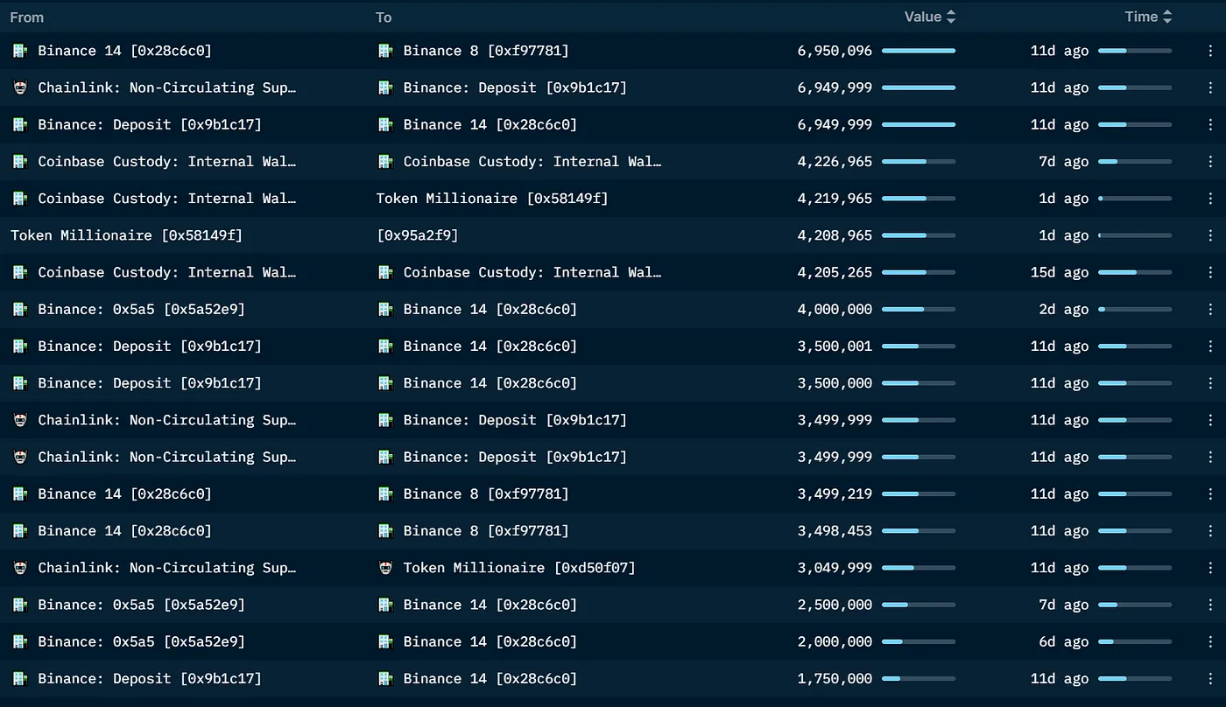Open Token Millionaire [0xd50f07] recipient link
The image size is (1226, 707).
pos(519,568)
